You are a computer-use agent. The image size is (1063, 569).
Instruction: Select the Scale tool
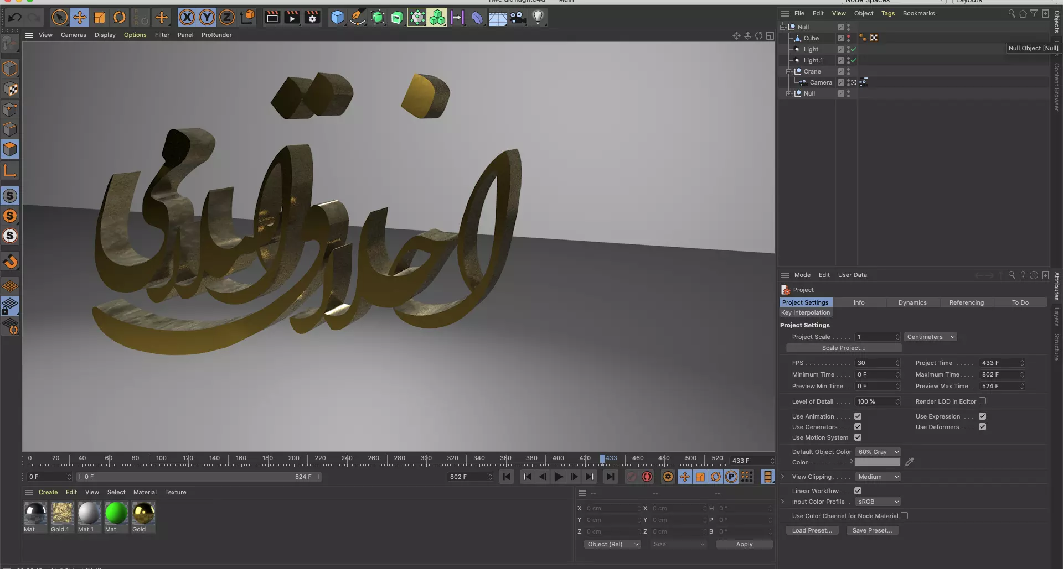[x=100, y=17]
